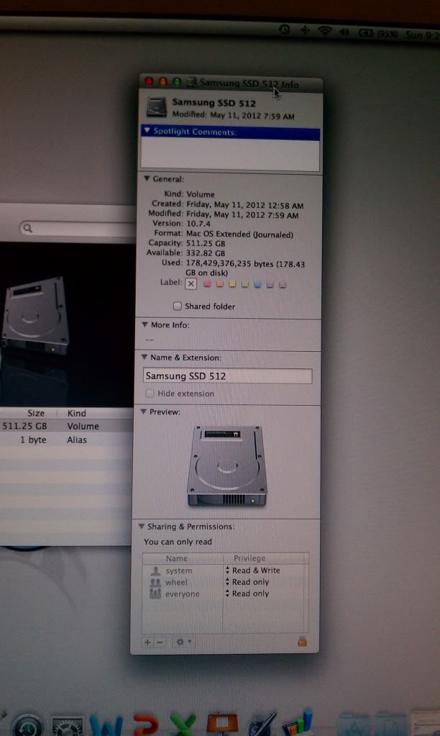Image resolution: width=440 pixels, height=736 pixels.
Task: Click the Time Machine menu bar icon
Action: tap(284, 29)
